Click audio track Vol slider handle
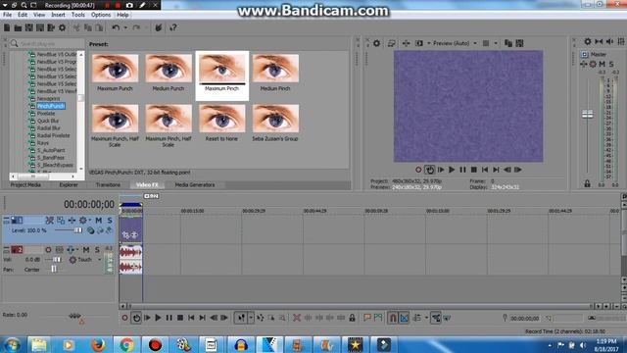This screenshot has width=627, height=353. tap(57, 260)
